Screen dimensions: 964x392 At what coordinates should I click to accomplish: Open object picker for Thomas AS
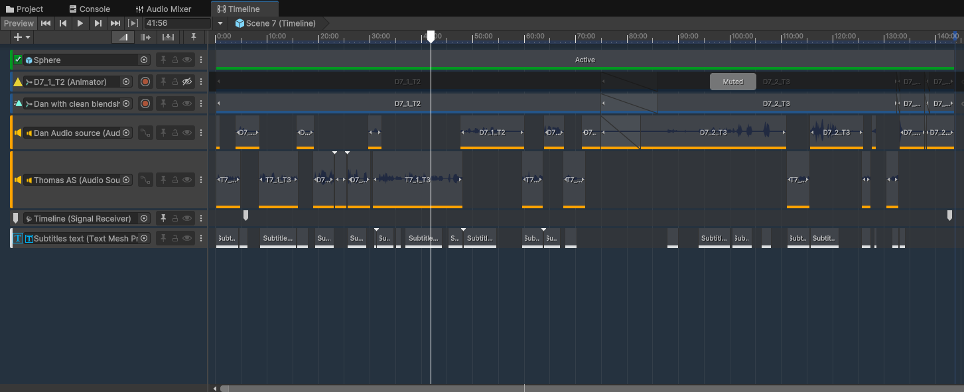click(126, 180)
